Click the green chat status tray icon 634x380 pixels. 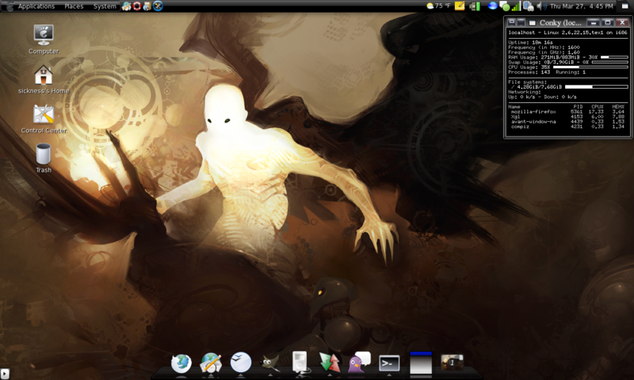(504, 6)
